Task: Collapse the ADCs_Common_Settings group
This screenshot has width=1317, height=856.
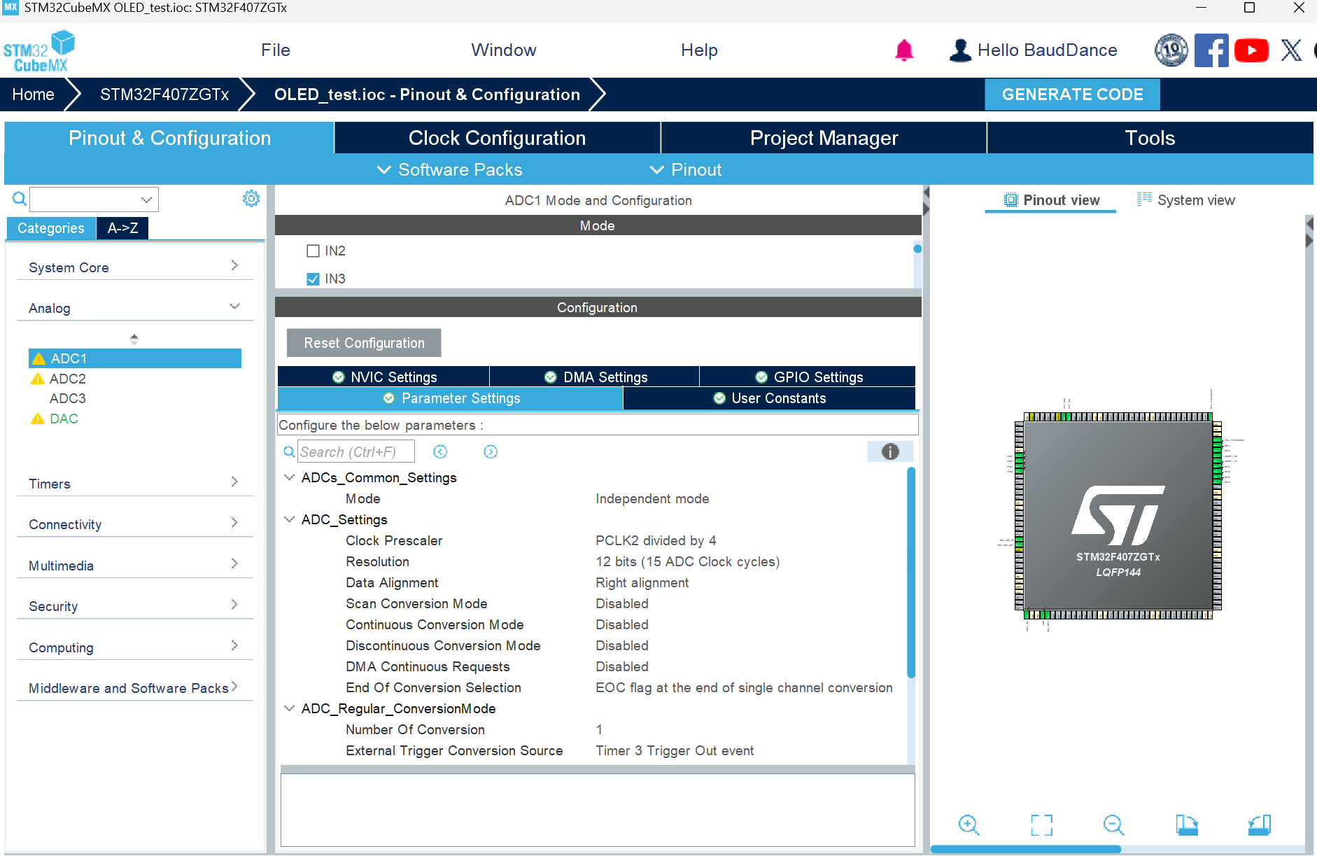Action: (289, 477)
